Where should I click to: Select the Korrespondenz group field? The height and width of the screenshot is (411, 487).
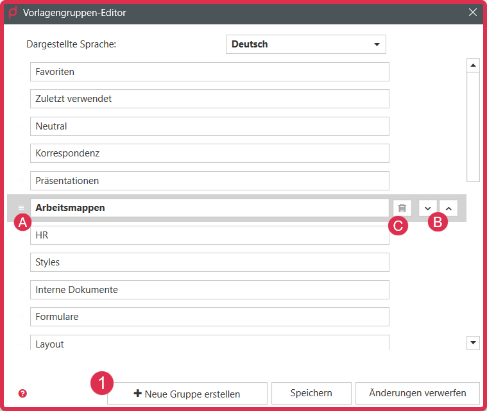[x=210, y=153]
